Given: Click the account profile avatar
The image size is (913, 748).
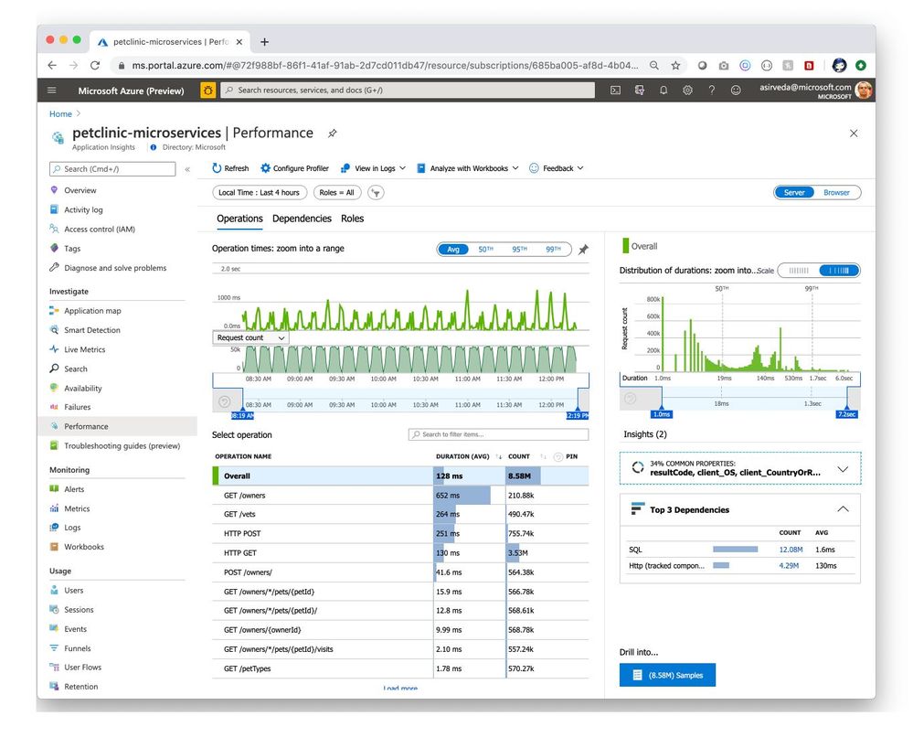Looking at the screenshot, I should [864, 91].
